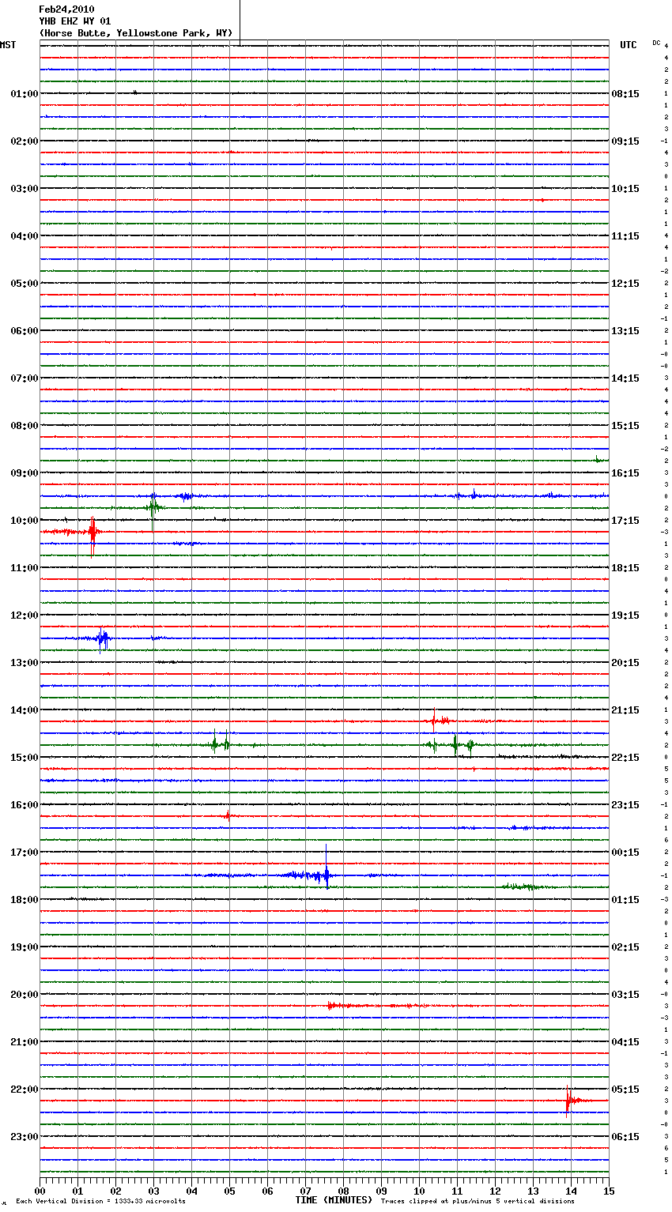Select the 14:00 MST row label
672x1212 pixels.
[25, 710]
